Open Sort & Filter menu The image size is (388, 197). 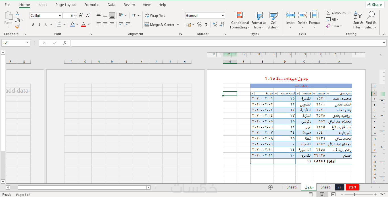pyautogui.click(x=358, y=20)
